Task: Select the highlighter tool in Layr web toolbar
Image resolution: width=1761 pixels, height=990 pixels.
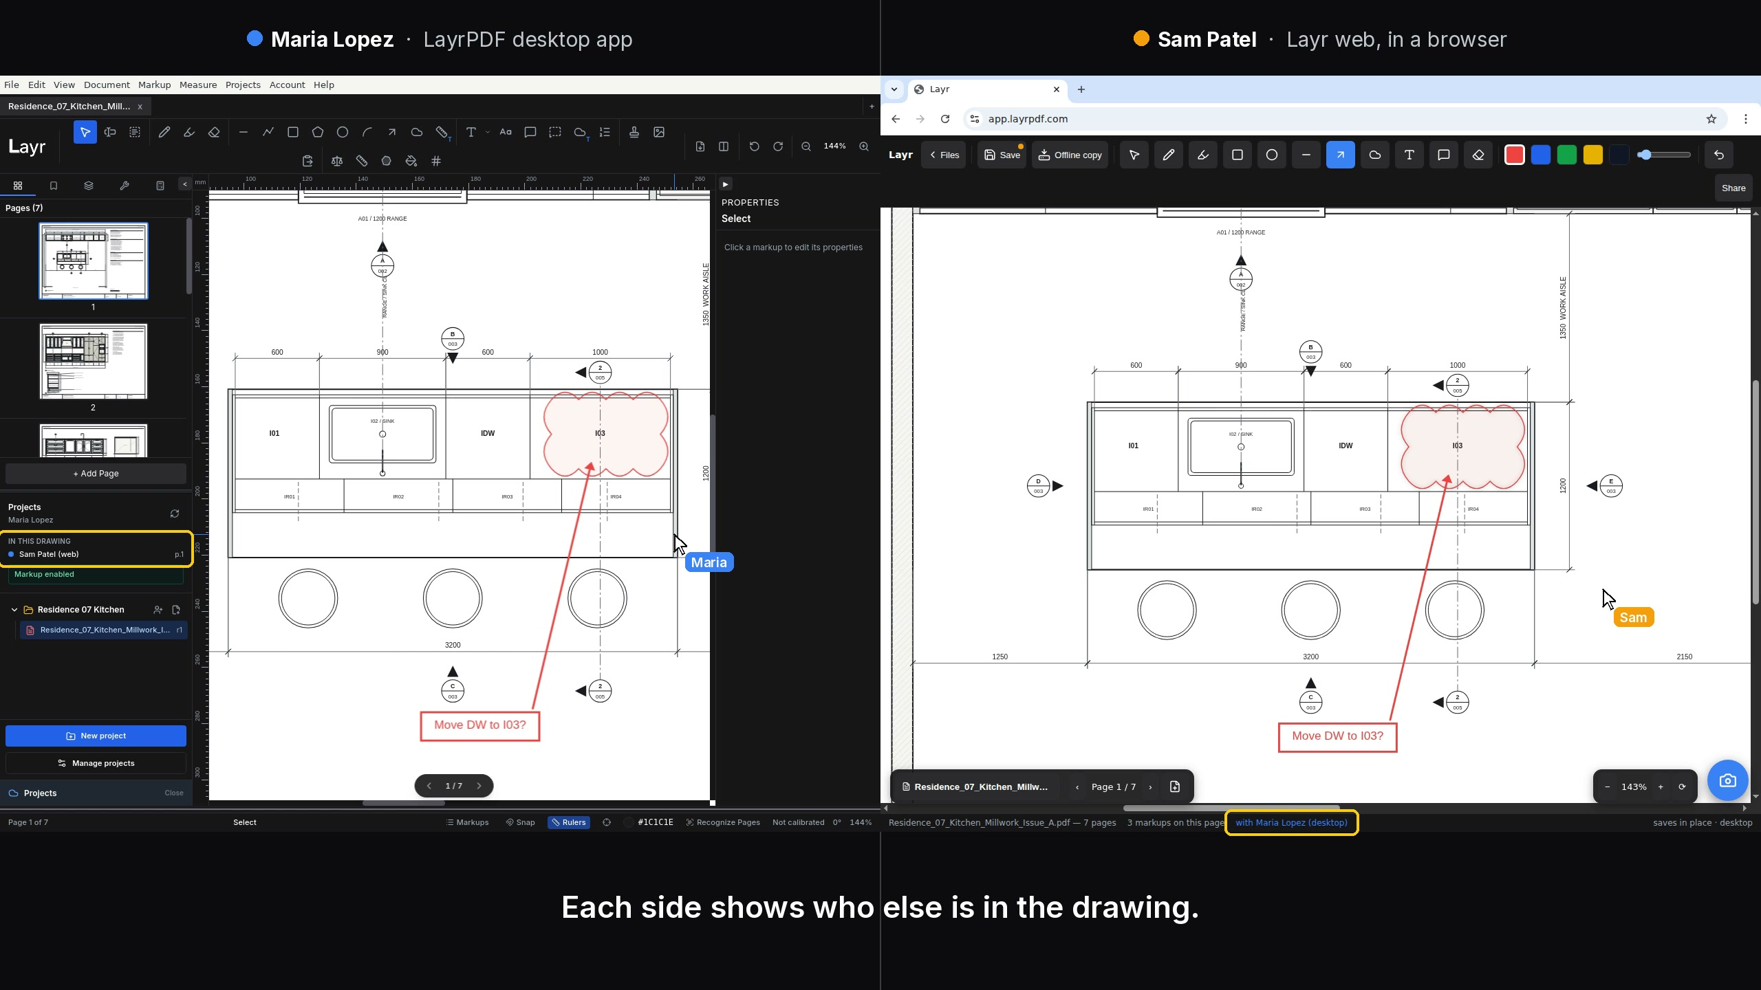Action: click(x=1202, y=155)
